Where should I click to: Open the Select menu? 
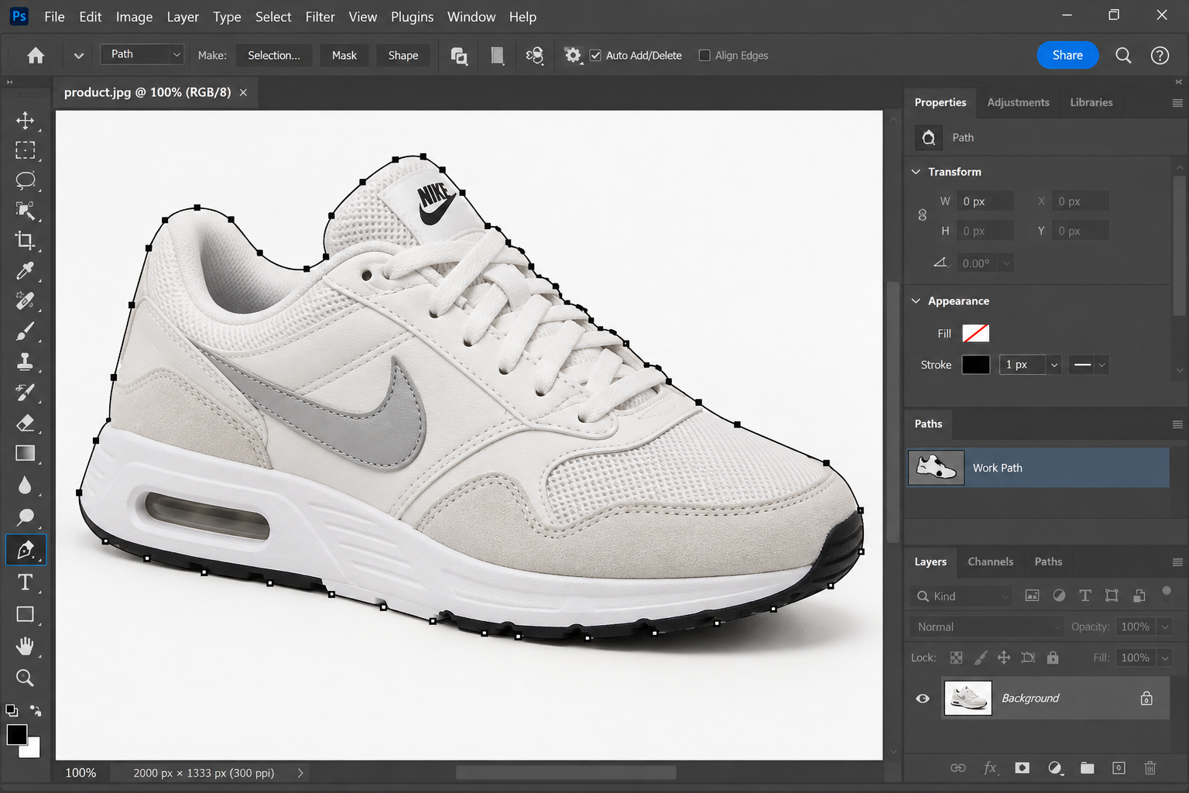coord(273,17)
